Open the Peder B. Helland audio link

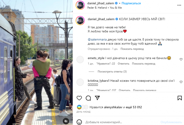(97, 8)
